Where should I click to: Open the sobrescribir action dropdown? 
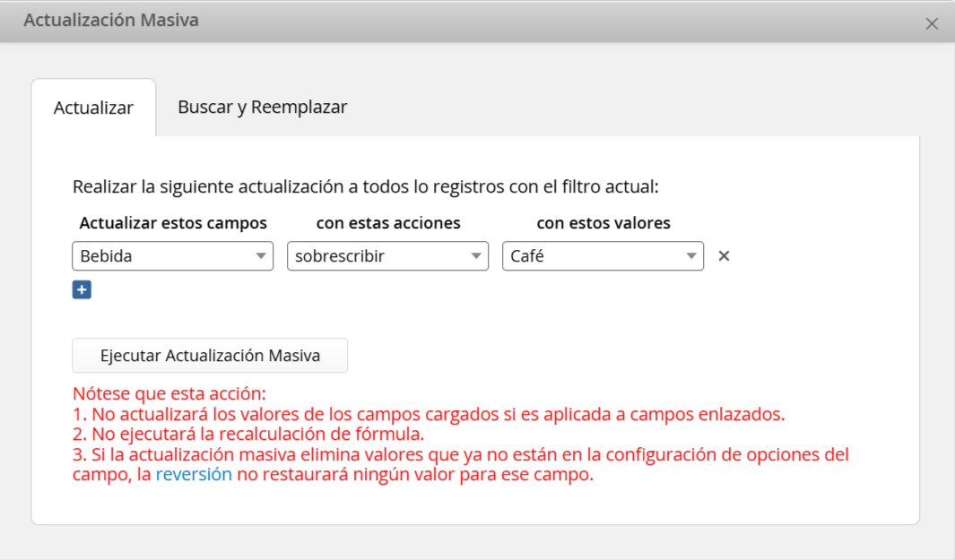coord(387,255)
